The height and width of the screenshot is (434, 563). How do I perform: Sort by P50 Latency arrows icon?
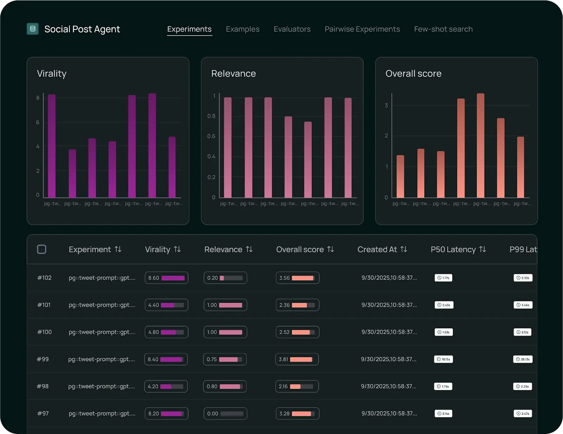coord(483,249)
